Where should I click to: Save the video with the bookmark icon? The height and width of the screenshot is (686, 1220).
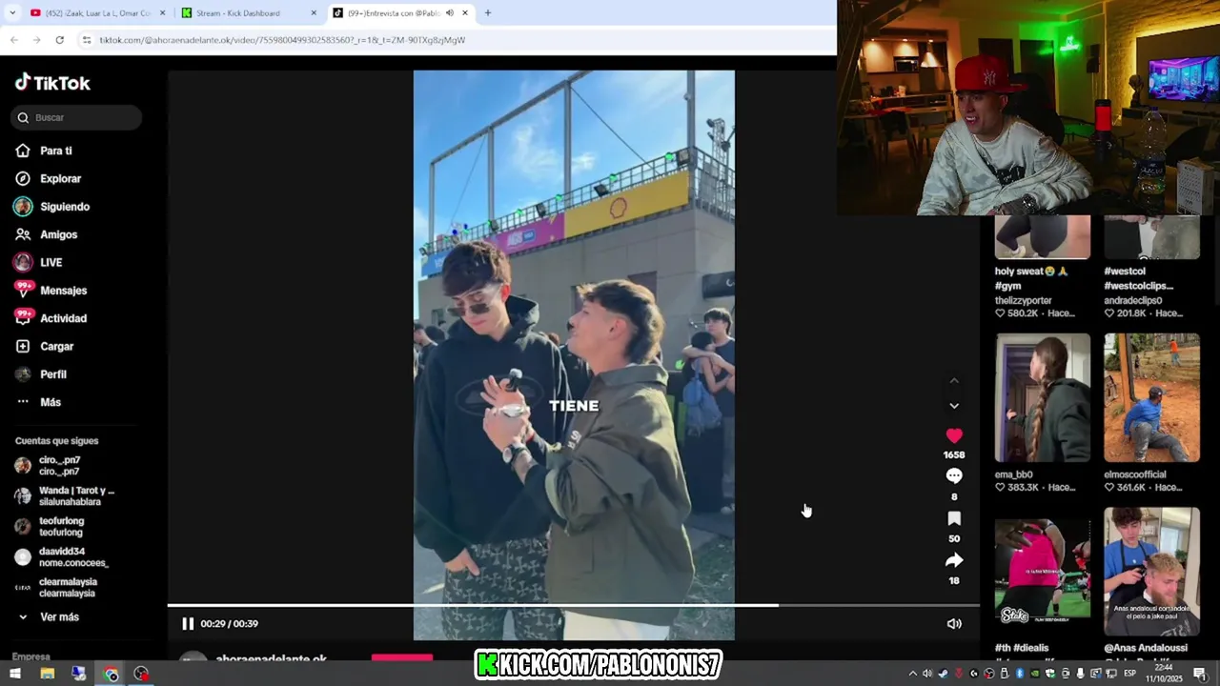(x=954, y=518)
